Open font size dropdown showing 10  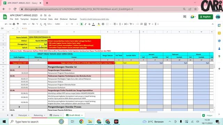[x=74, y=24]
